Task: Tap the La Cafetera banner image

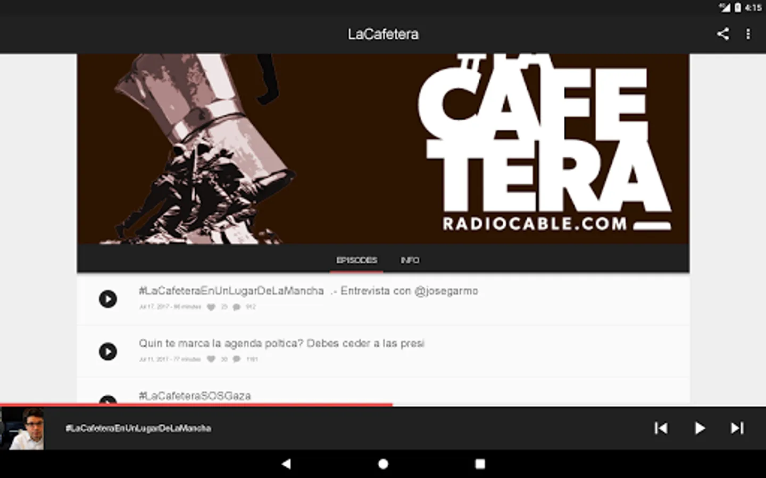Action: pos(383,149)
